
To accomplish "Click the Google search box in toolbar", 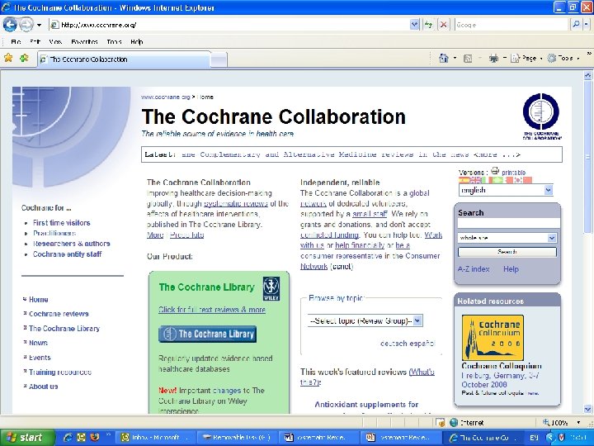I will pyautogui.click(x=511, y=25).
